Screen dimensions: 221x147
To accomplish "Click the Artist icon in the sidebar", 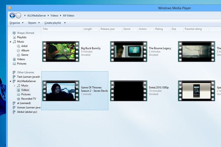I will pyautogui.click(x=18, y=46).
